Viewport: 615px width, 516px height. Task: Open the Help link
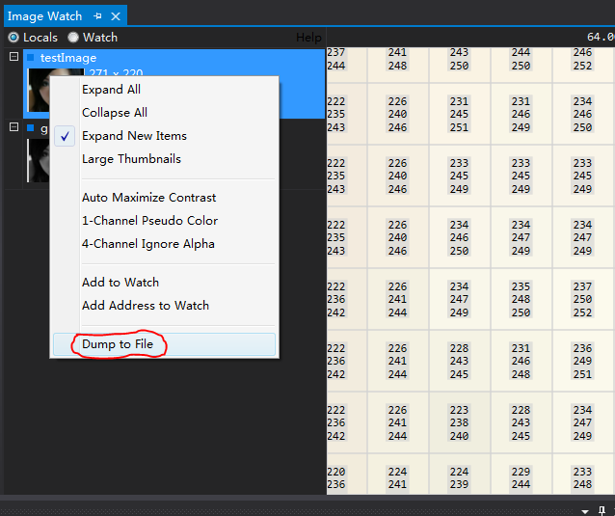pyautogui.click(x=308, y=38)
